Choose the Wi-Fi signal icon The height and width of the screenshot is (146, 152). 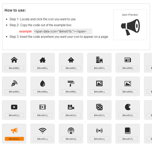pos(42,131)
